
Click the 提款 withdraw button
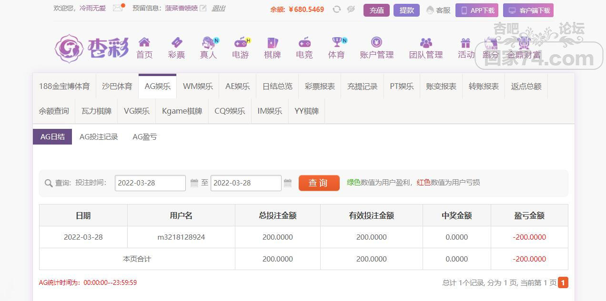click(x=406, y=10)
